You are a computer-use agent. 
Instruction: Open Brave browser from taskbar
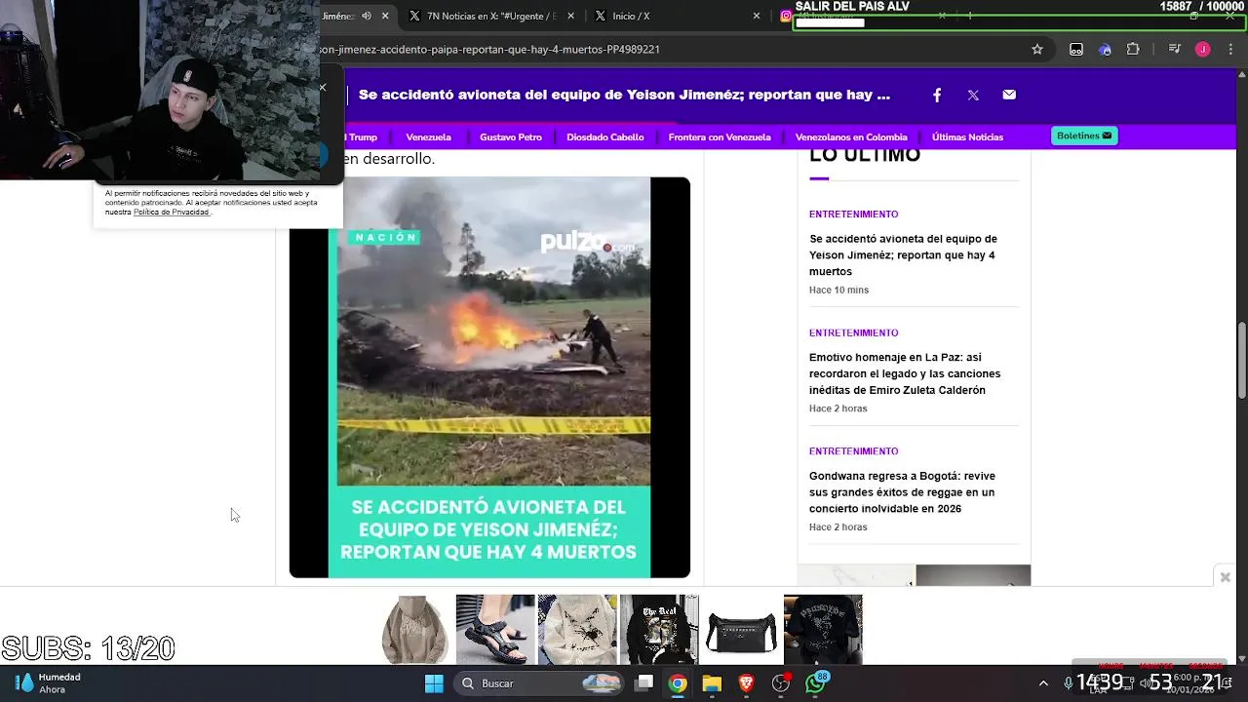[x=746, y=683]
